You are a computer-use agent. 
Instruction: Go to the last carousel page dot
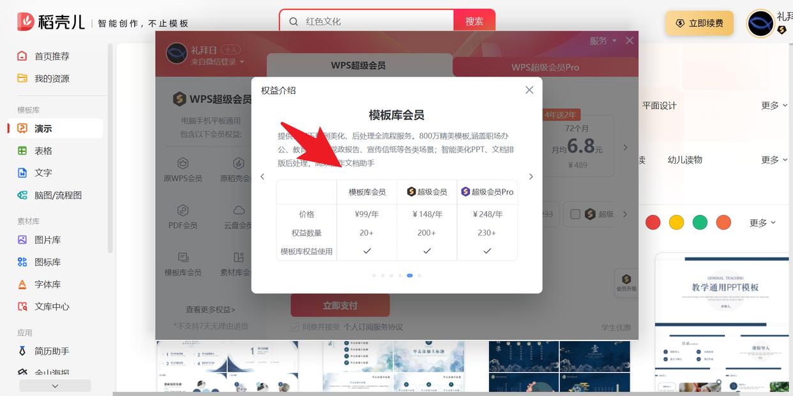(x=419, y=275)
